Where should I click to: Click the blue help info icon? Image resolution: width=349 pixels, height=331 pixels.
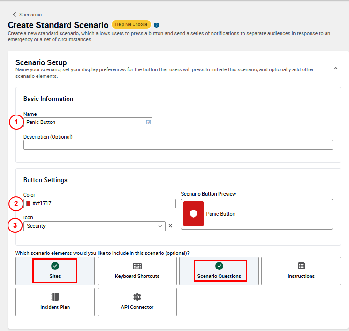(156, 25)
